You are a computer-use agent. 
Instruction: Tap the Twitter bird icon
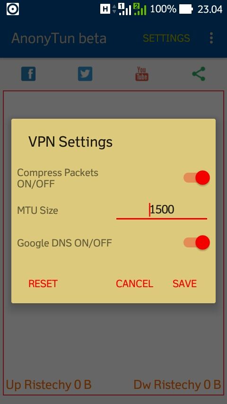pyautogui.click(x=85, y=74)
